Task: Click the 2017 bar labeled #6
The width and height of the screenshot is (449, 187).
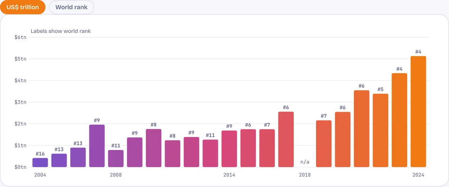Action: (286, 139)
